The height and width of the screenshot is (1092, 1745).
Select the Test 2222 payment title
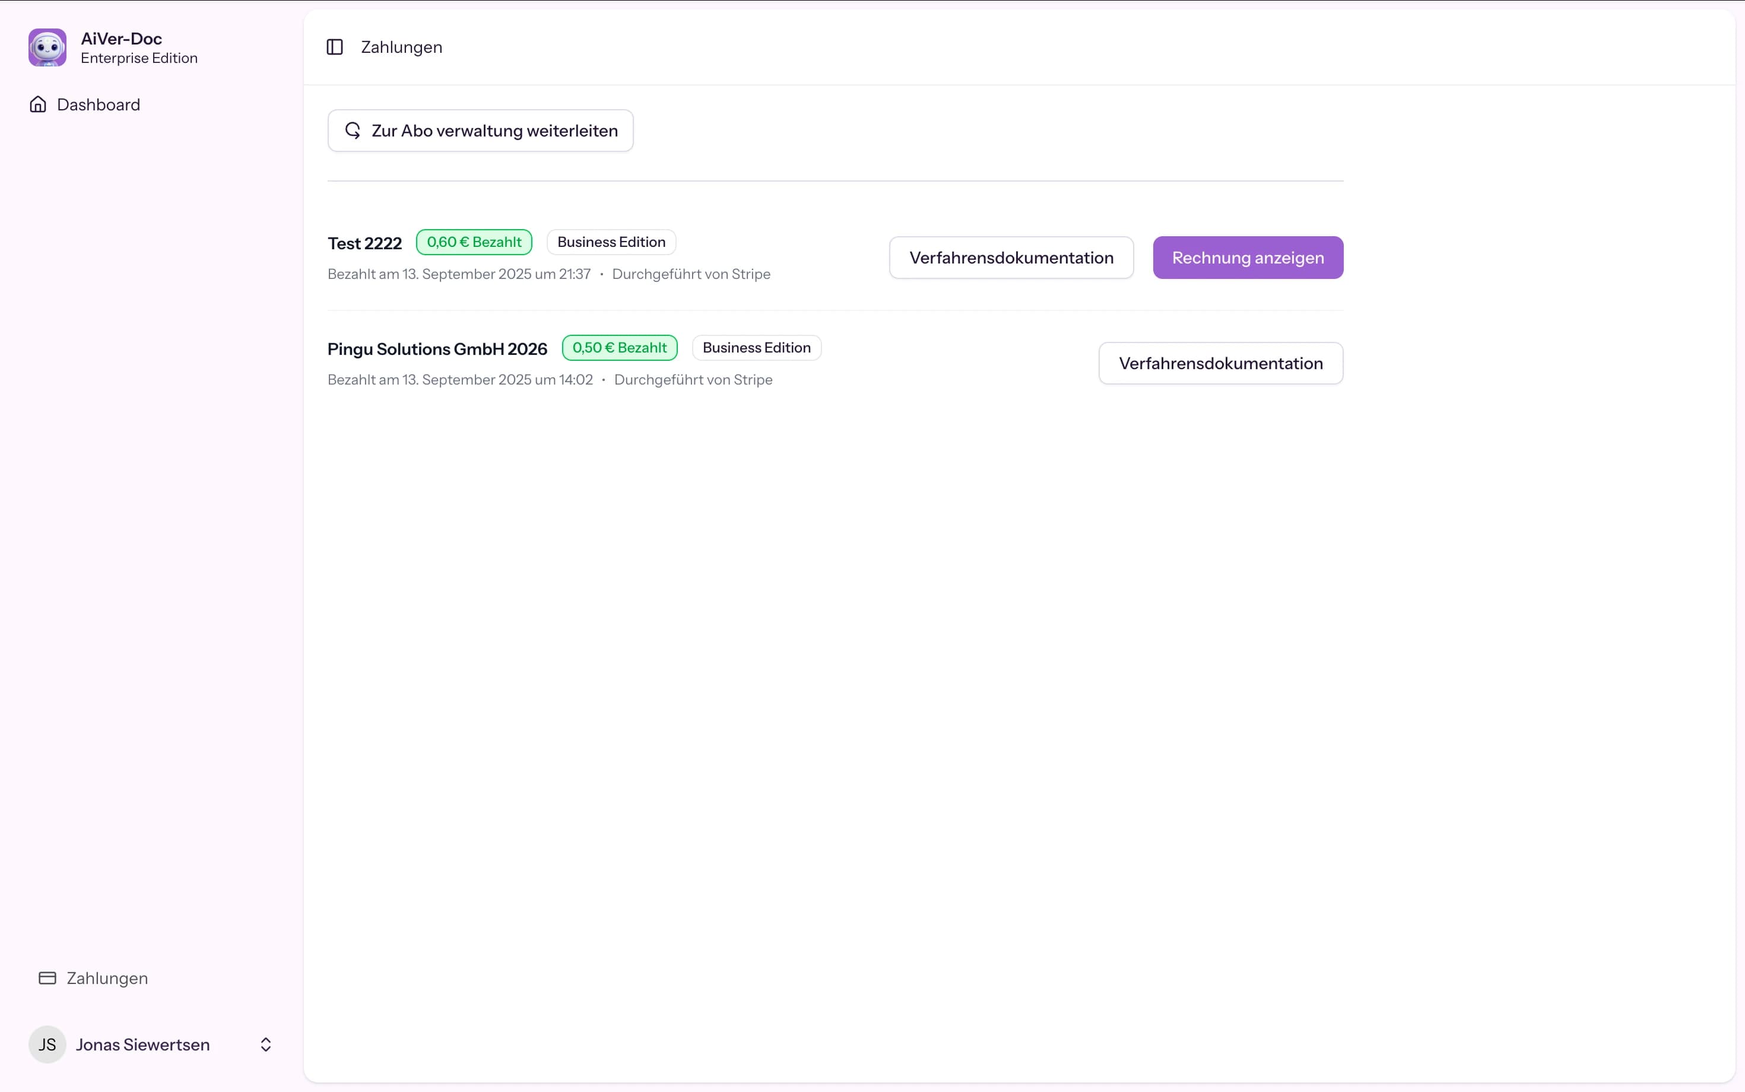365,243
